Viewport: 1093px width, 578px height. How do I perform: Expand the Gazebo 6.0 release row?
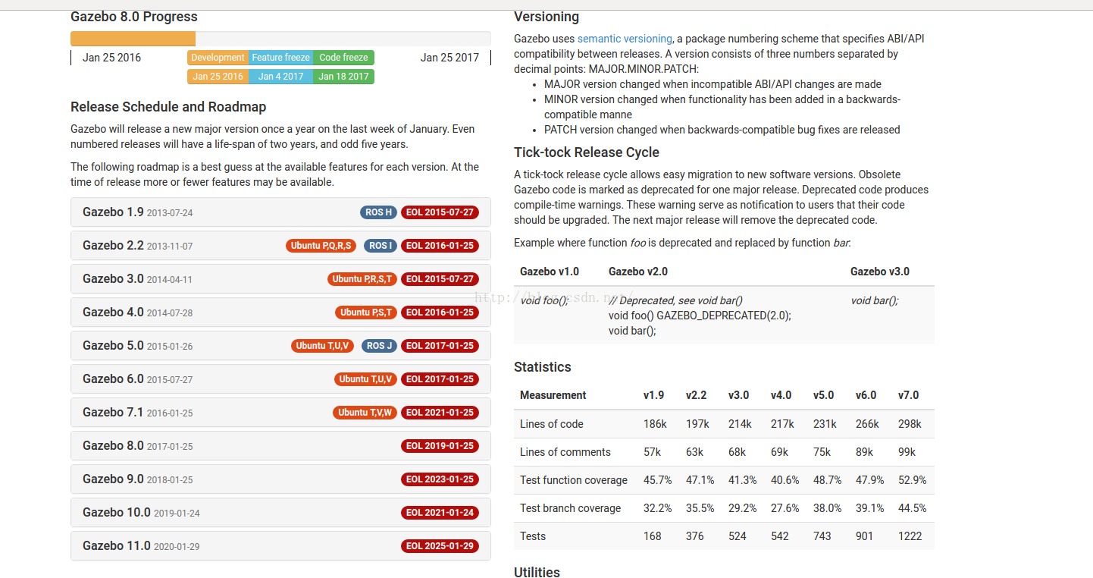pyautogui.click(x=280, y=379)
